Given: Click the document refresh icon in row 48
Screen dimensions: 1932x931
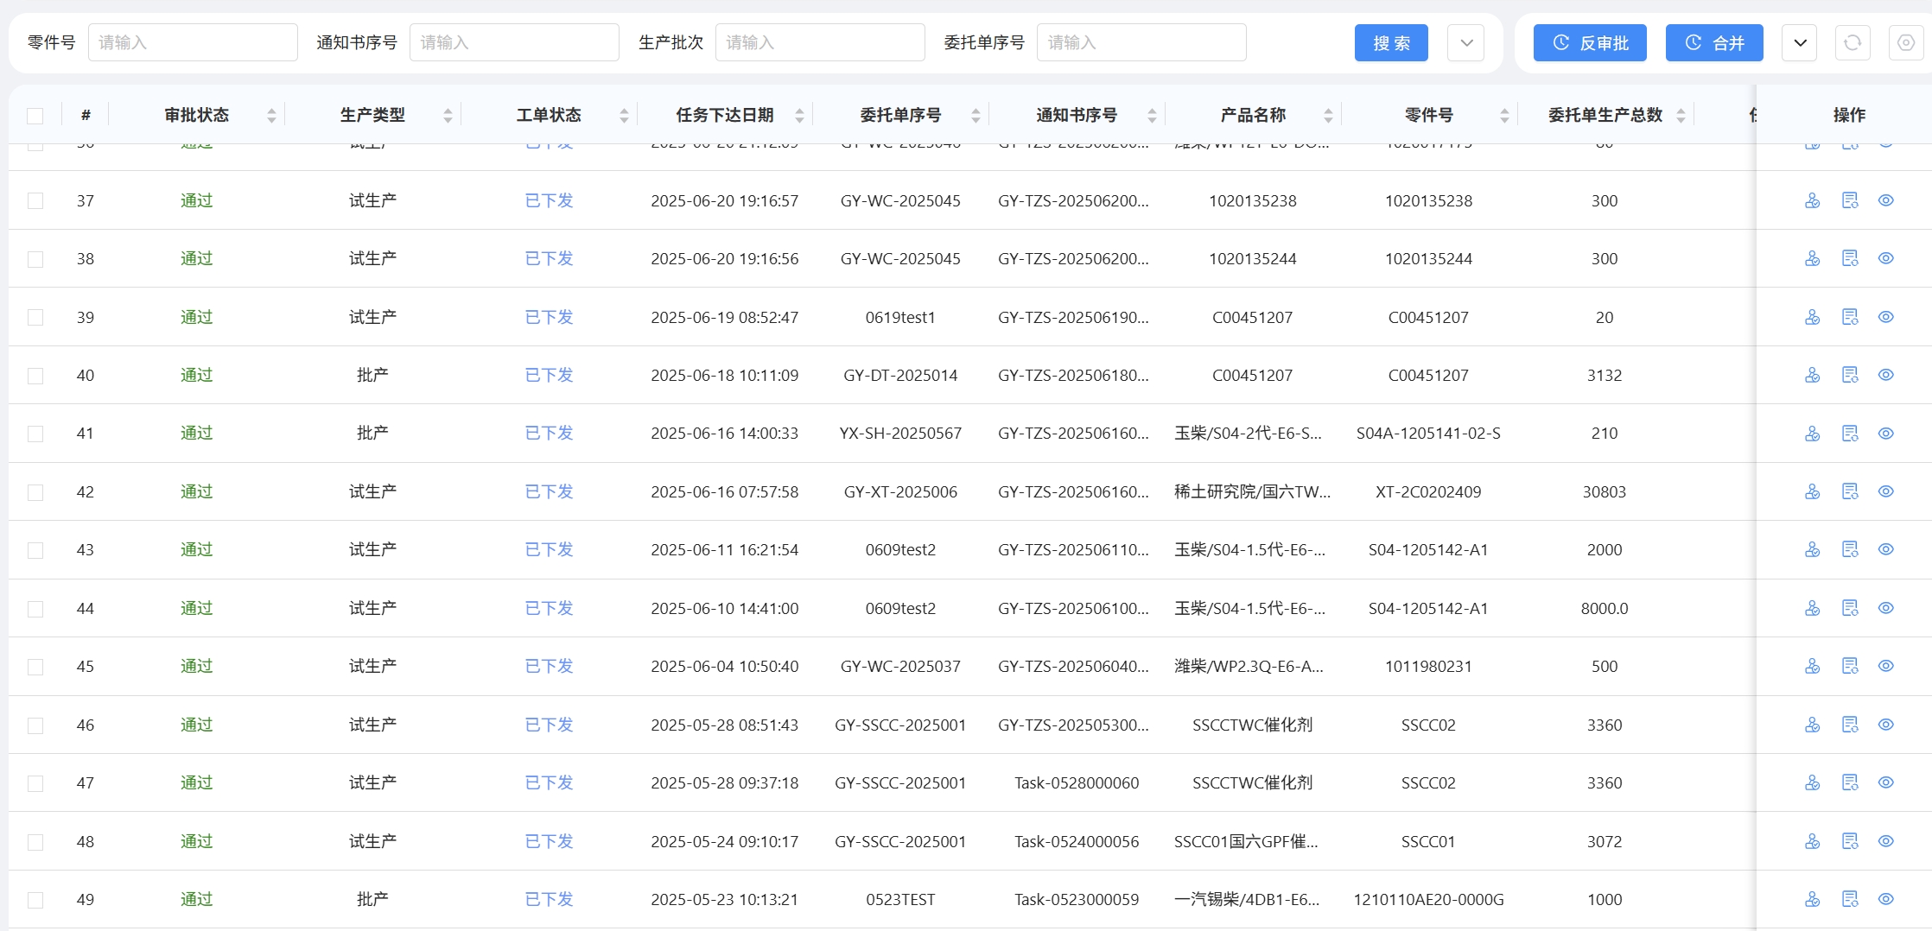Looking at the screenshot, I should coord(1849,841).
